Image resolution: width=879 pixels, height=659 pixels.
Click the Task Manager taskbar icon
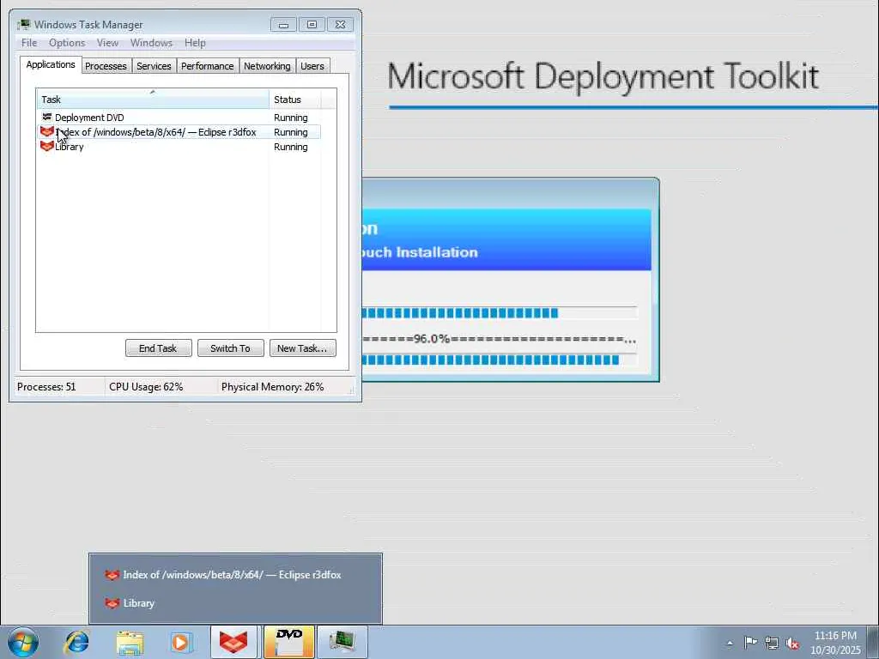342,642
